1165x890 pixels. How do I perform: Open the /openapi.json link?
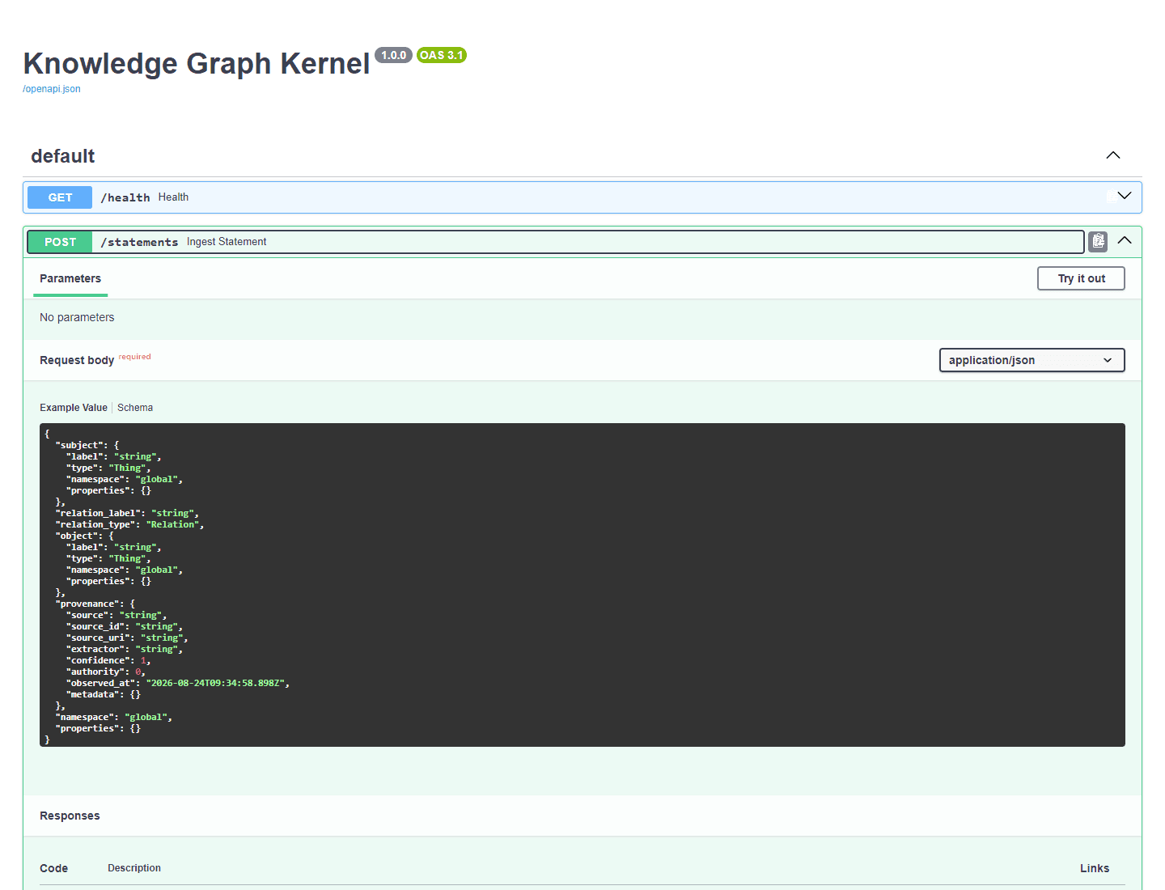click(52, 89)
